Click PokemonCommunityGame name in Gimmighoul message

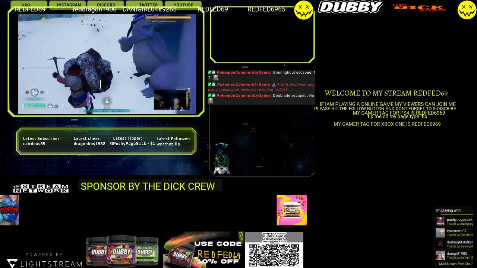243,73
